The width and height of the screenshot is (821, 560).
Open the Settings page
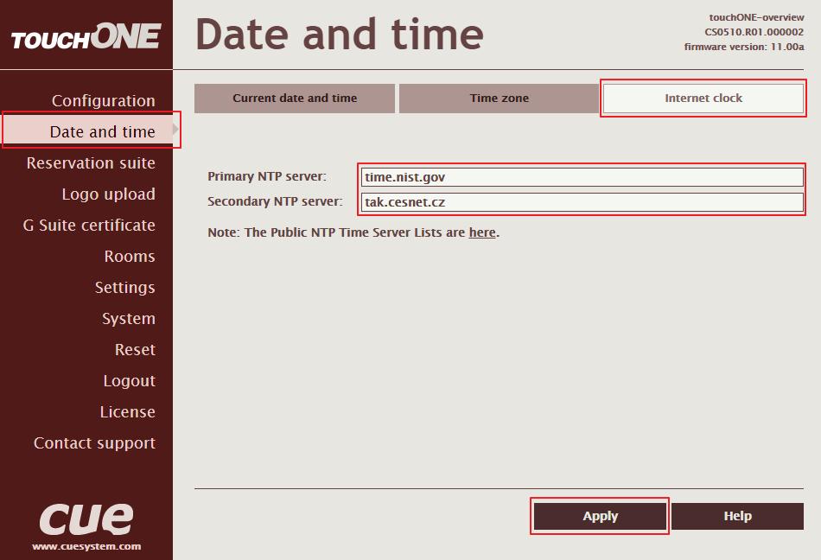coord(124,287)
